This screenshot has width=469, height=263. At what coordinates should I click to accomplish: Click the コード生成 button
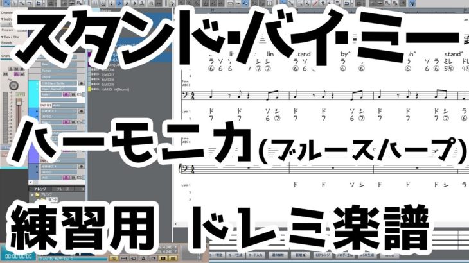pyautogui.click(x=235, y=255)
